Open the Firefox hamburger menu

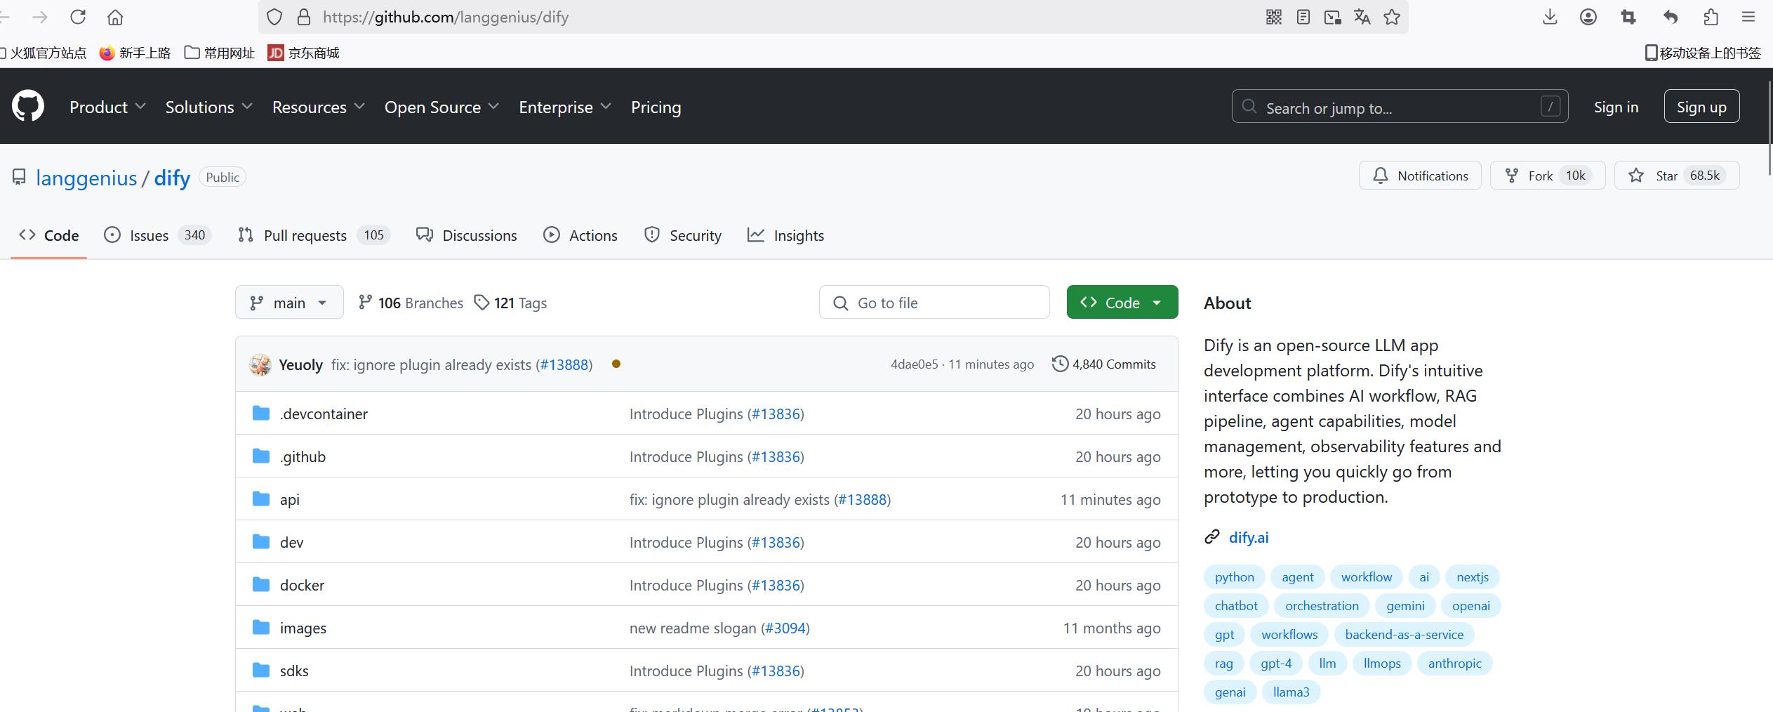click(1748, 17)
